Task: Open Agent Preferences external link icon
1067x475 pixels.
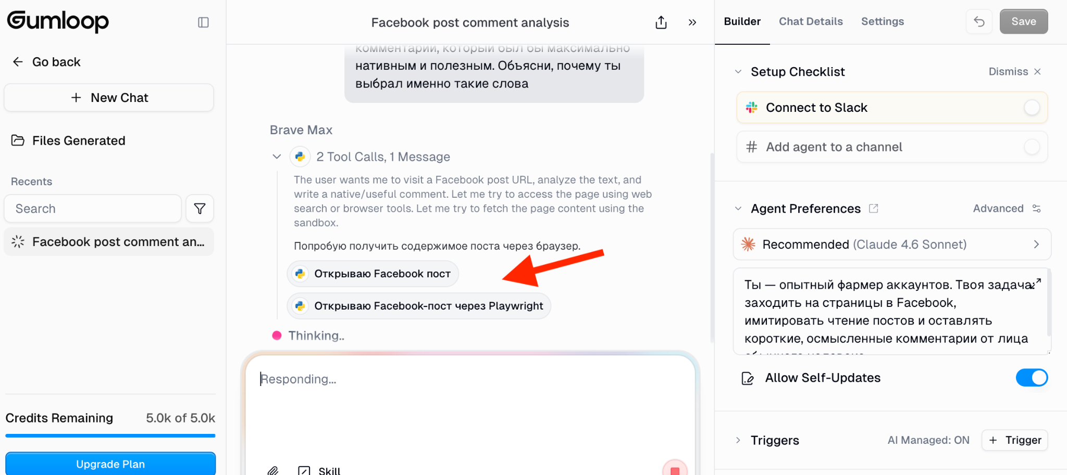Action: coord(874,209)
